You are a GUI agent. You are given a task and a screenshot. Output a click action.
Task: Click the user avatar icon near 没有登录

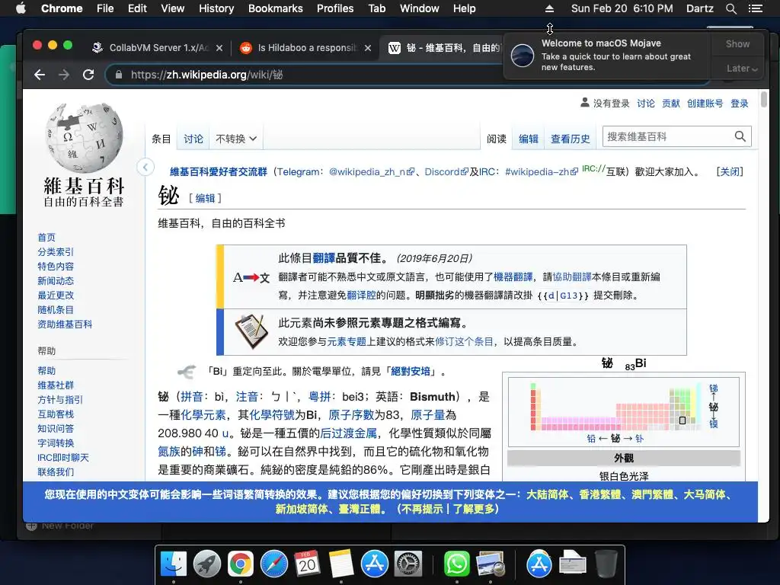coord(585,103)
